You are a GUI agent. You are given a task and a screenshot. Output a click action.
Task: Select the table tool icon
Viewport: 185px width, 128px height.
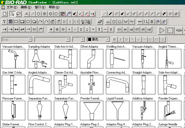[10, 22]
